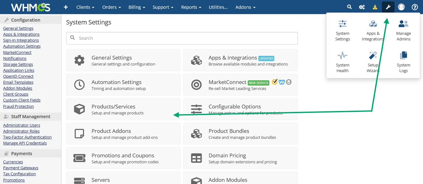423x184 pixels.
Task: Expand the Reports dropdown menu
Action: pos(191,7)
